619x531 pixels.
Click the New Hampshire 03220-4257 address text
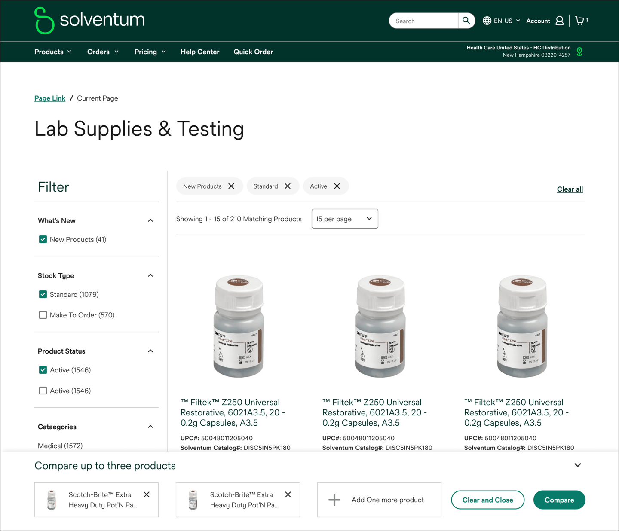click(x=537, y=55)
